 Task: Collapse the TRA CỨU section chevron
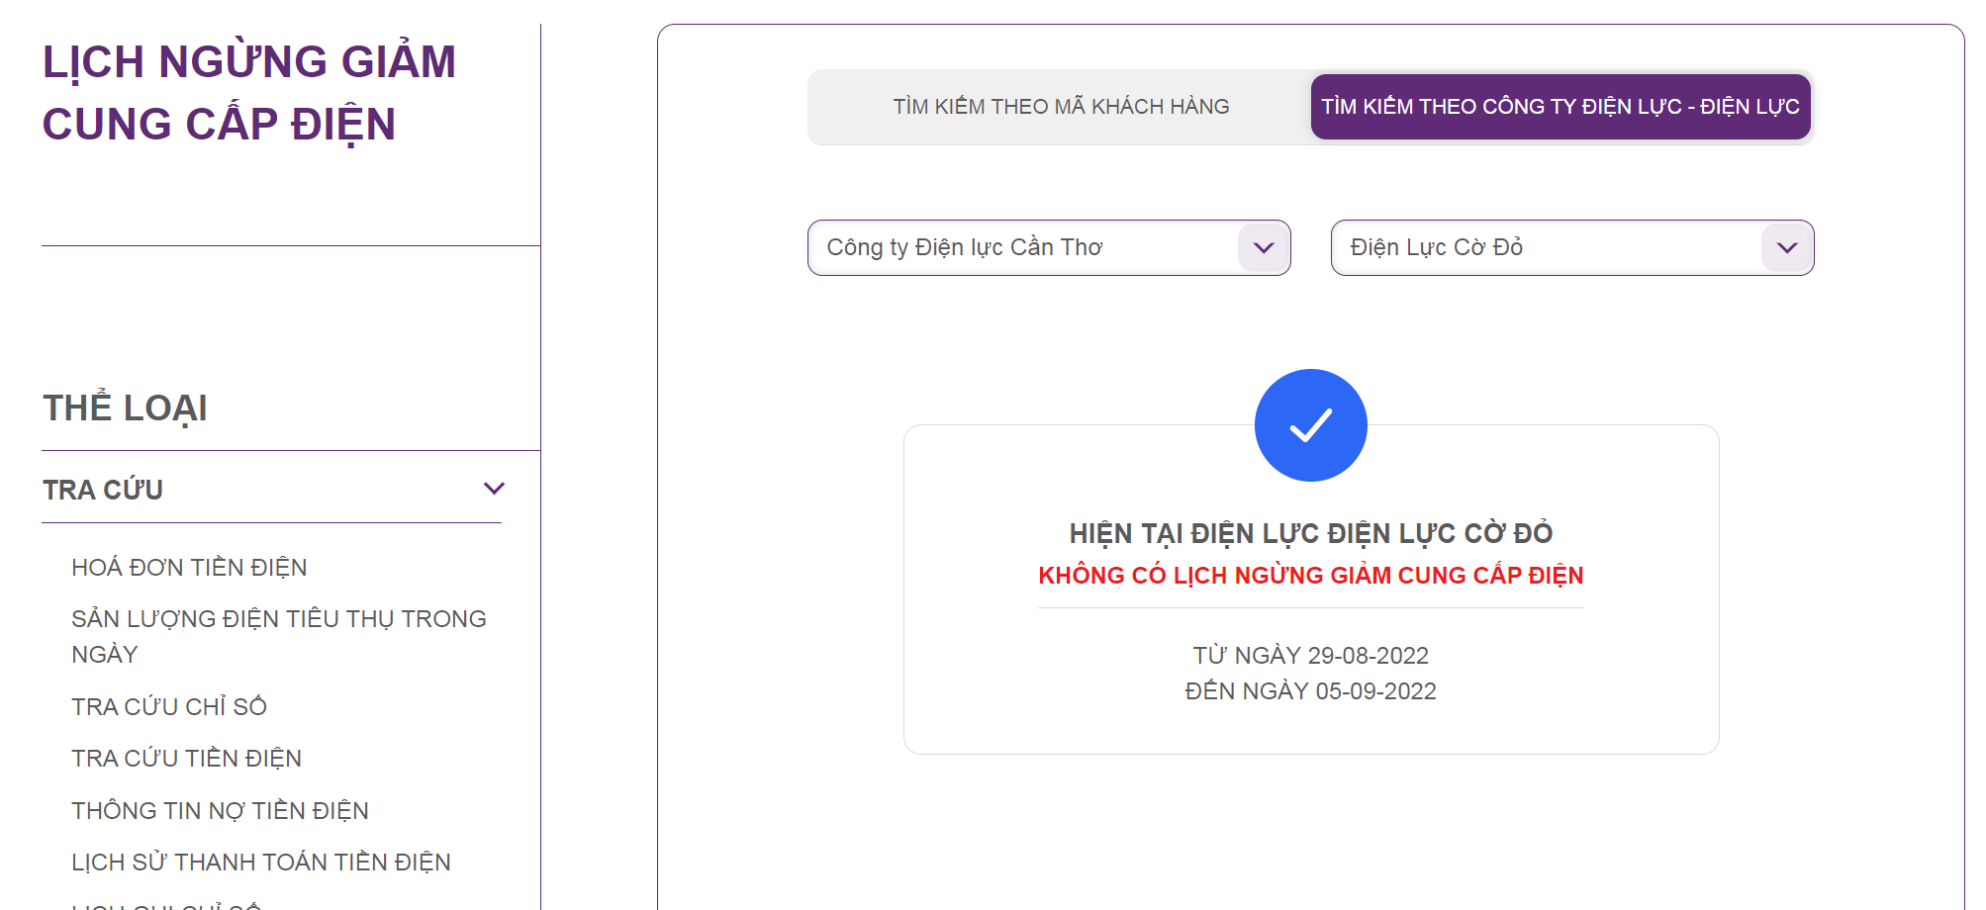(494, 489)
